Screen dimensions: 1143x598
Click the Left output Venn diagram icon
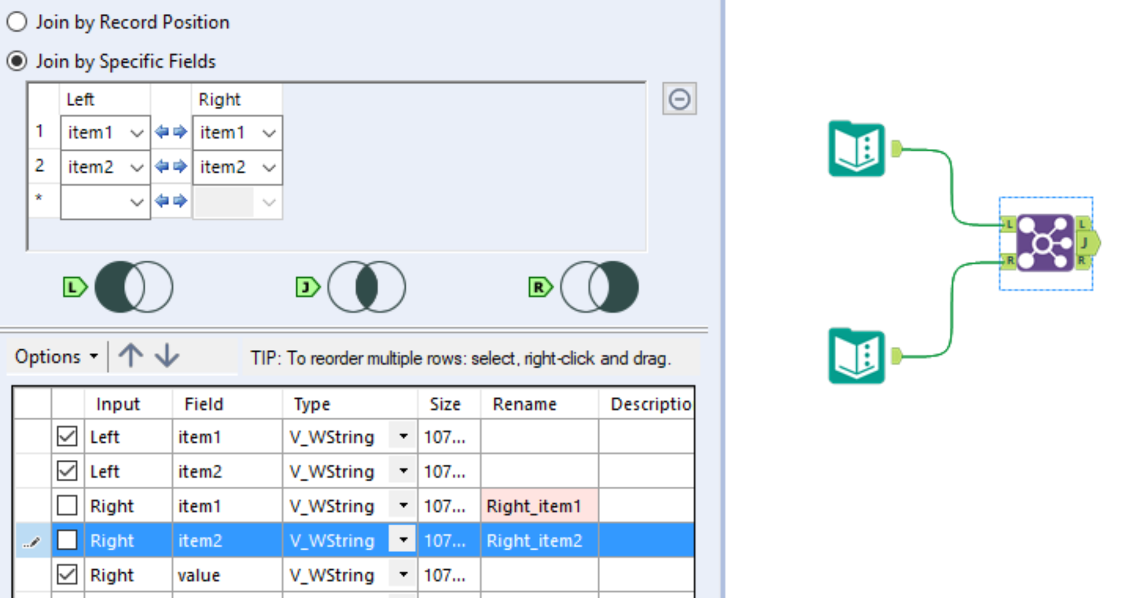(134, 286)
